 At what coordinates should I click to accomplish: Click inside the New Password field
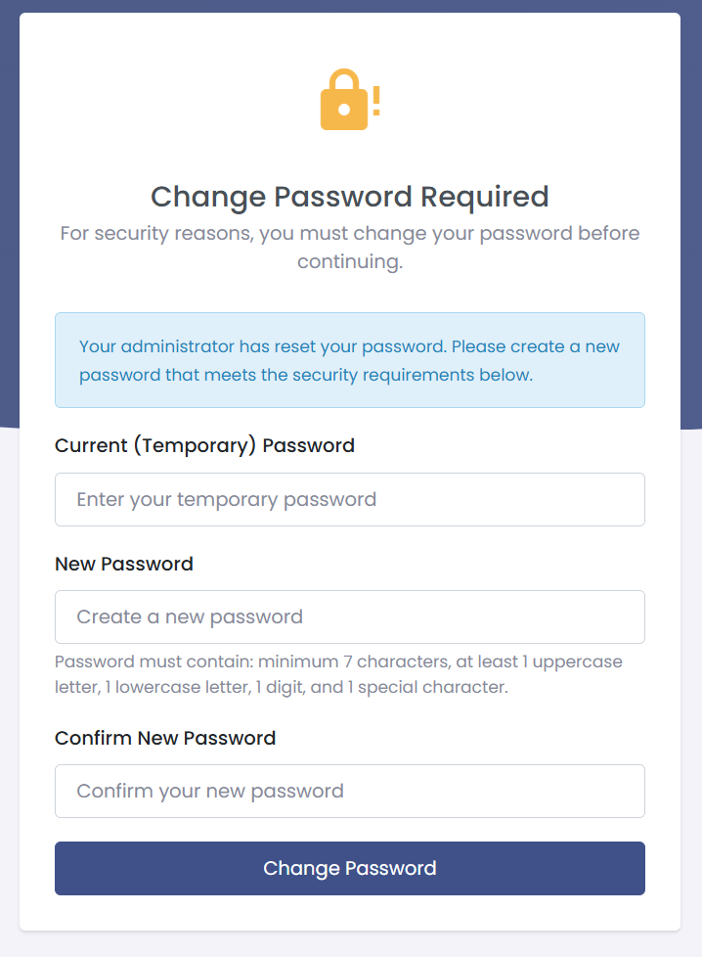[349, 616]
